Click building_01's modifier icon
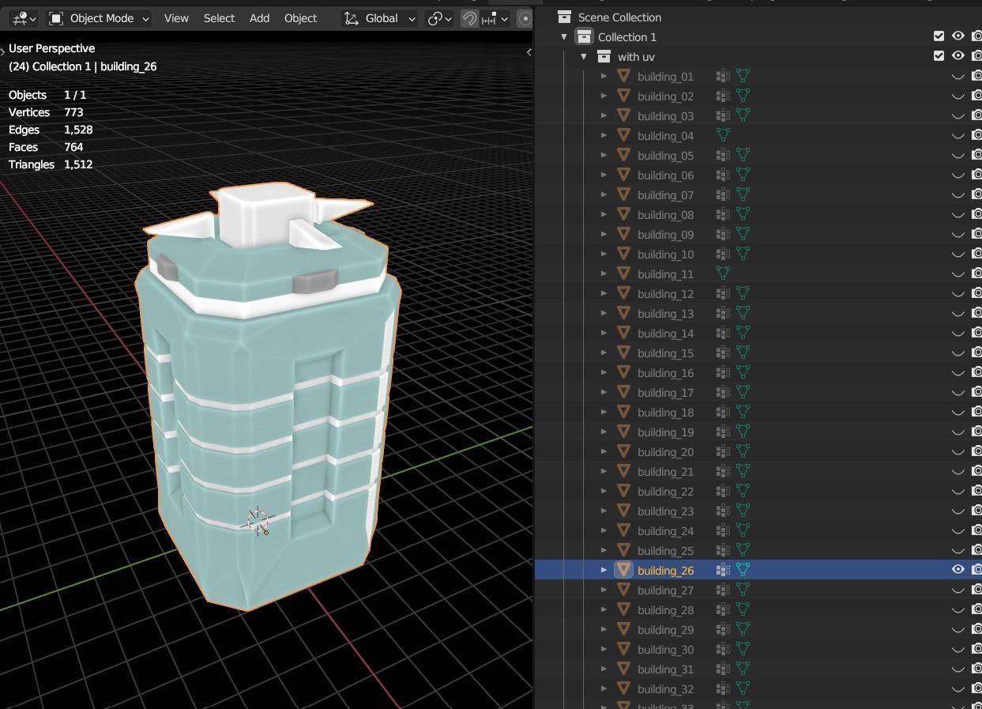 (723, 76)
